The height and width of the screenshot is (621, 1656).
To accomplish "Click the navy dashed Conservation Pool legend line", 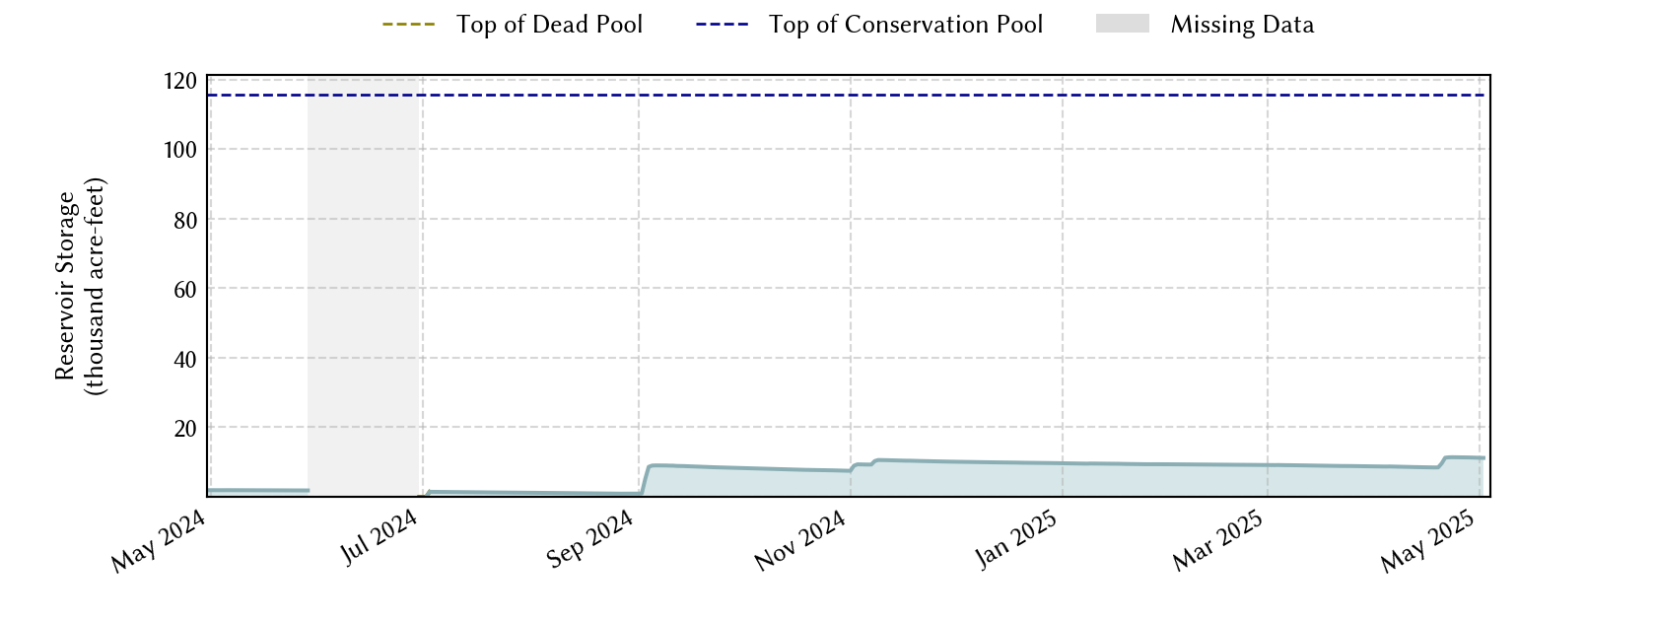I will point(723,25).
